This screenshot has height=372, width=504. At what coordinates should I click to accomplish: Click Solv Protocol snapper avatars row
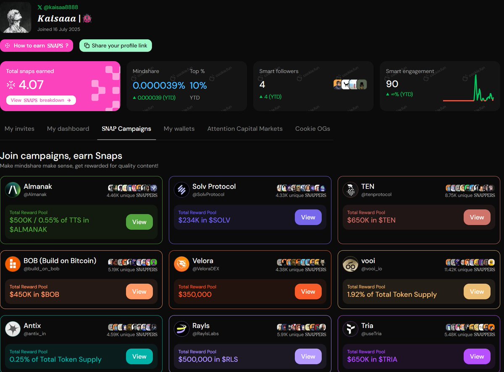302,188
